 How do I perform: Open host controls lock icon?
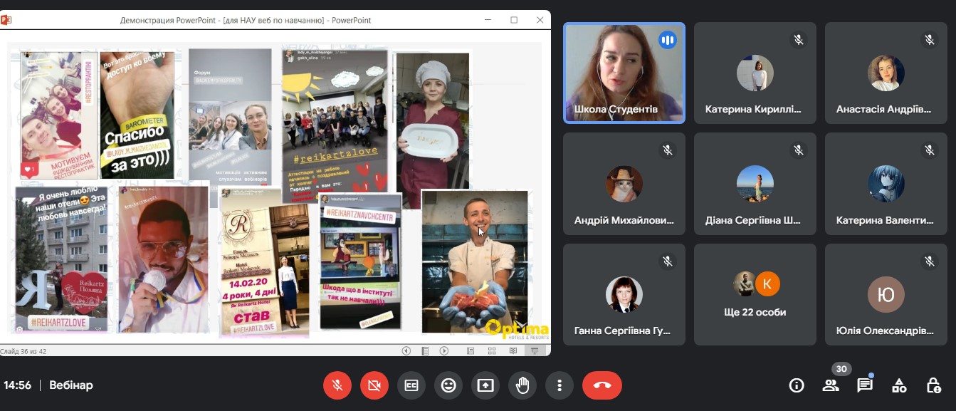click(933, 385)
